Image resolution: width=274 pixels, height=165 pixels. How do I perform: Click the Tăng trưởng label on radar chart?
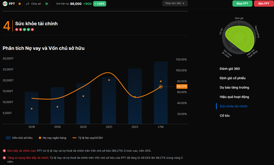pyautogui.click(x=257, y=31)
